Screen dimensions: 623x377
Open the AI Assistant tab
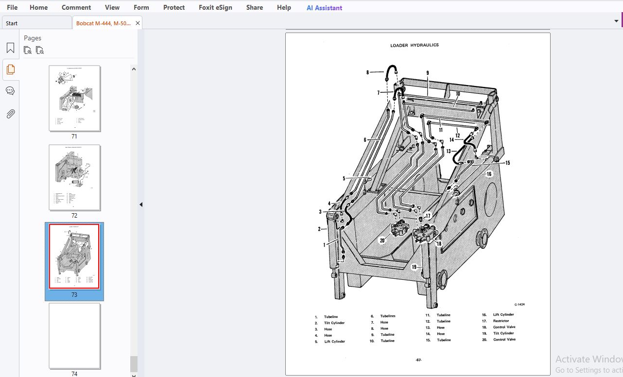[x=324, y=8]
